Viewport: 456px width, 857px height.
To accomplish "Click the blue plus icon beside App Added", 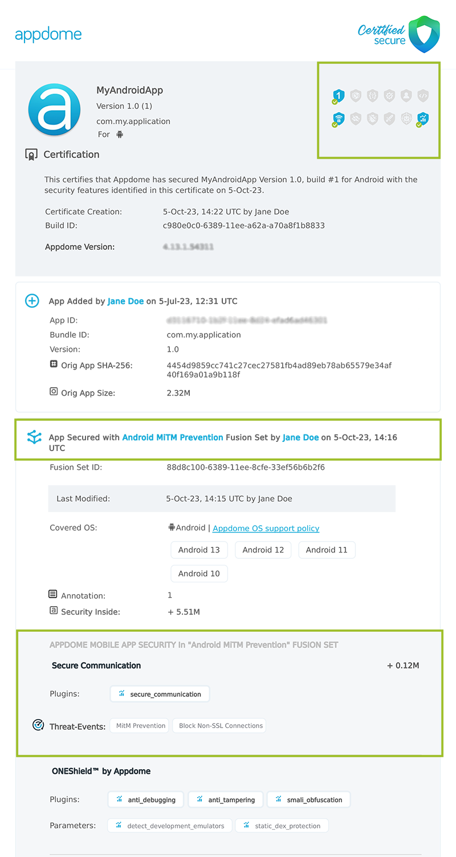I will tap(32, 300).
